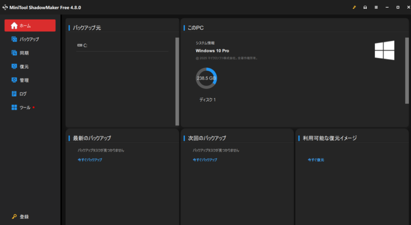Click 今すぐバックアップ under 次回のバックアップ

pos(204,160)
